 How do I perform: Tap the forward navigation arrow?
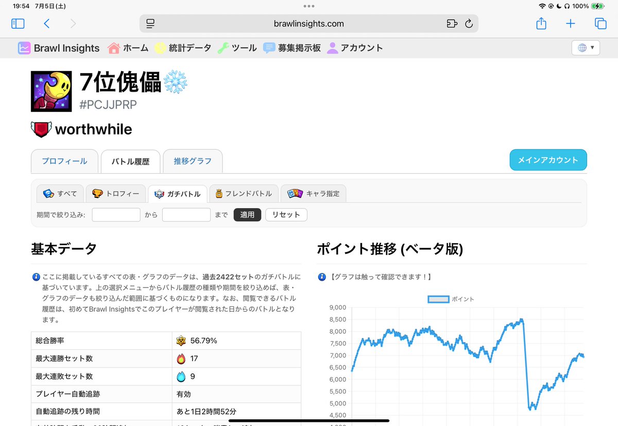73,23
